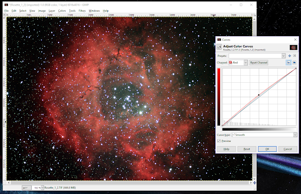Click the horizontal scrollbar right arrow
Viewport: 301px width, 194px height.
click(x=251, y=183)
